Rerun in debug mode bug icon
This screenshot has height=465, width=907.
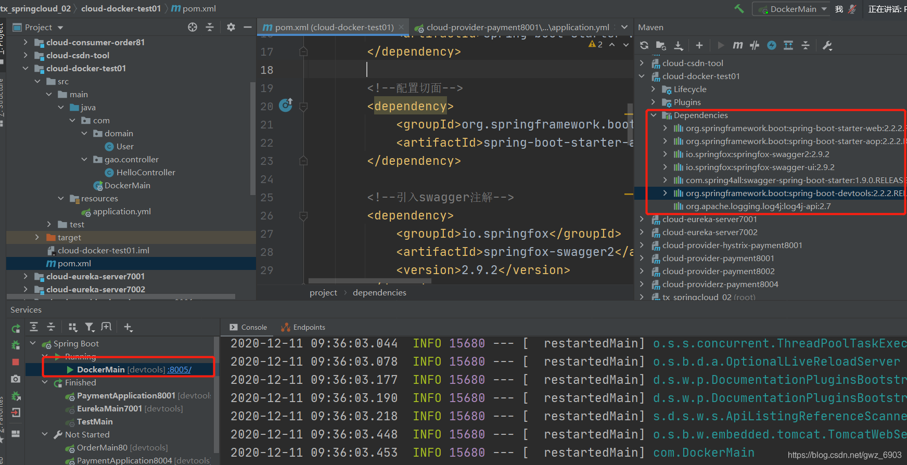[x=16, y=345]
